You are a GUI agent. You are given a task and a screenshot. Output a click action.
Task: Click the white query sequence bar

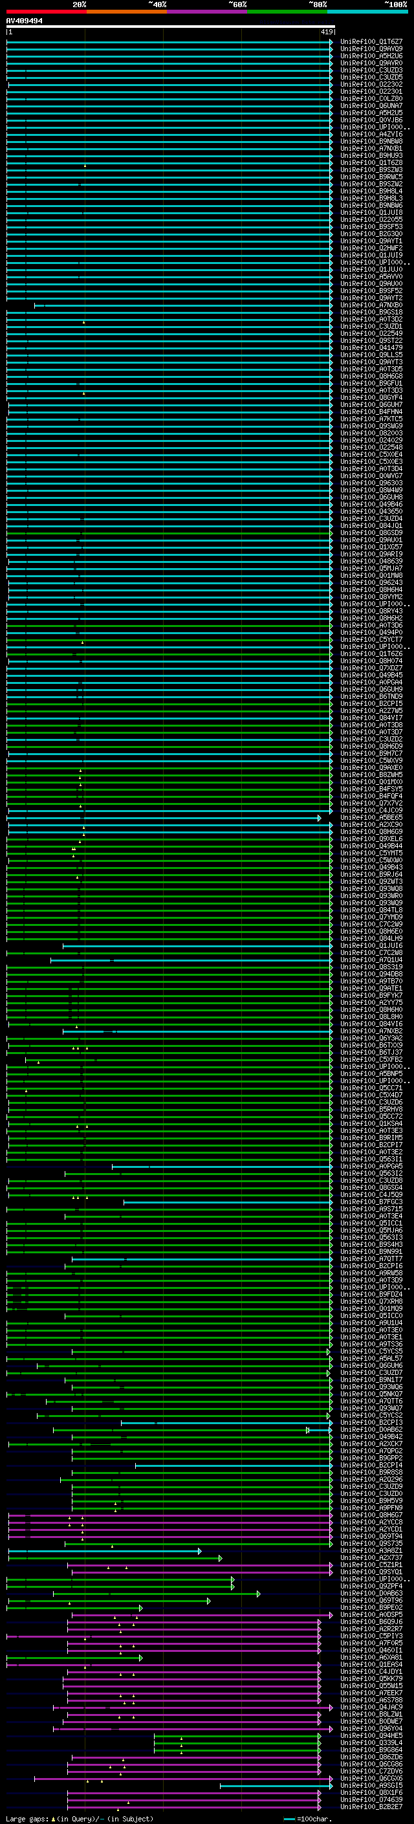coord(170,27)
